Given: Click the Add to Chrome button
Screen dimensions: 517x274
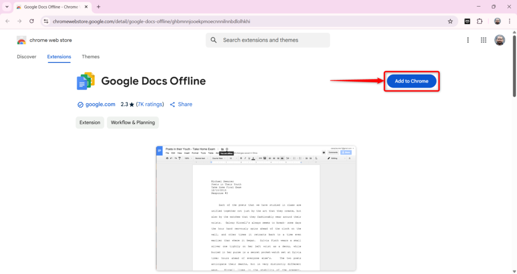Looking at the screenshot, I should (x=411, y=81).
